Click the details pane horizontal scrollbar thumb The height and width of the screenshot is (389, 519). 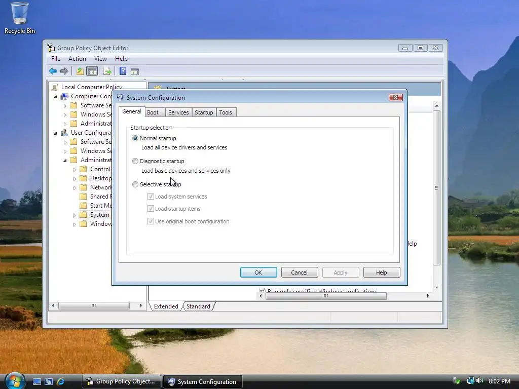(326, 296)
